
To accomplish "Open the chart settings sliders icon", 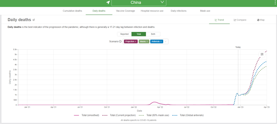I will point(262,54).
